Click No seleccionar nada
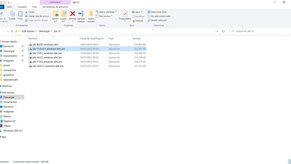Screen dimensions: 291x164 click(x=159, y=16)
